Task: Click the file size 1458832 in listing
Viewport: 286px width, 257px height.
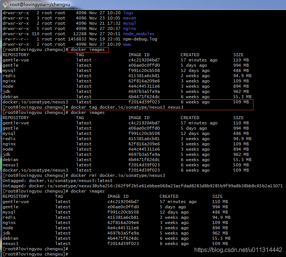Action: point(77,39)
